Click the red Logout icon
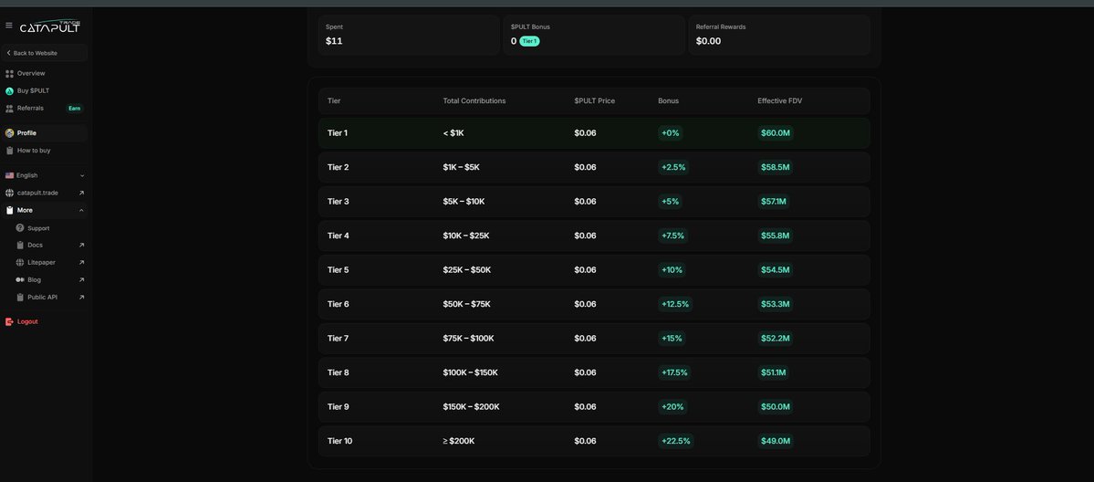 (x=9, y=322)
